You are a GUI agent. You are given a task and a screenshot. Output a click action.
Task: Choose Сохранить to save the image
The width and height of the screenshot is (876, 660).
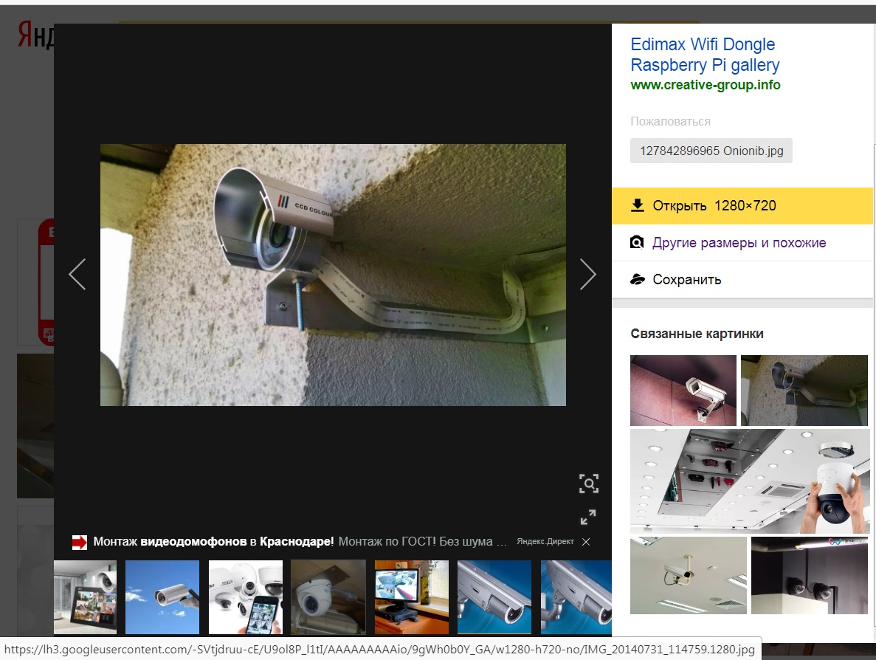686,280
